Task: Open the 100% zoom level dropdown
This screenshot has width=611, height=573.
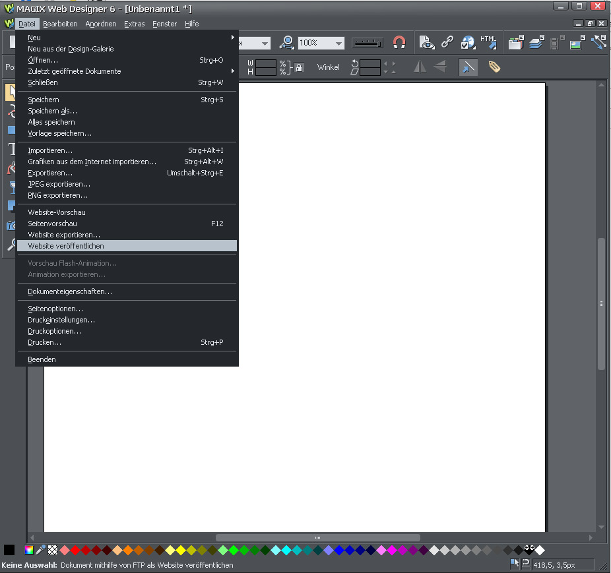Action: [x=339, y=43]
